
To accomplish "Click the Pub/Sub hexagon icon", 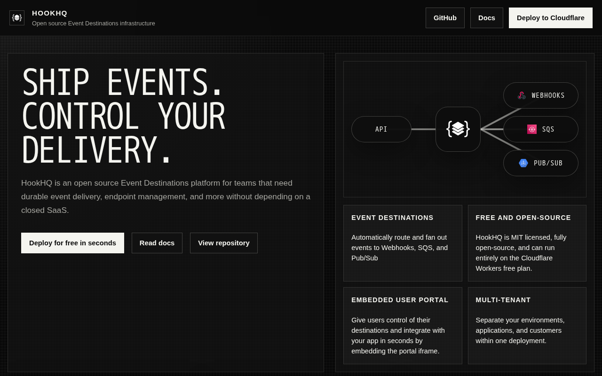I will click(523, 163).
